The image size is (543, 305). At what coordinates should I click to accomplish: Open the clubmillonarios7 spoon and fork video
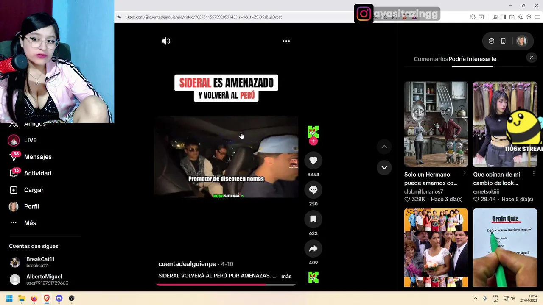[436, 125]
